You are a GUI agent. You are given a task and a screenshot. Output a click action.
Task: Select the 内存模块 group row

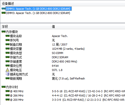point(12,32)
